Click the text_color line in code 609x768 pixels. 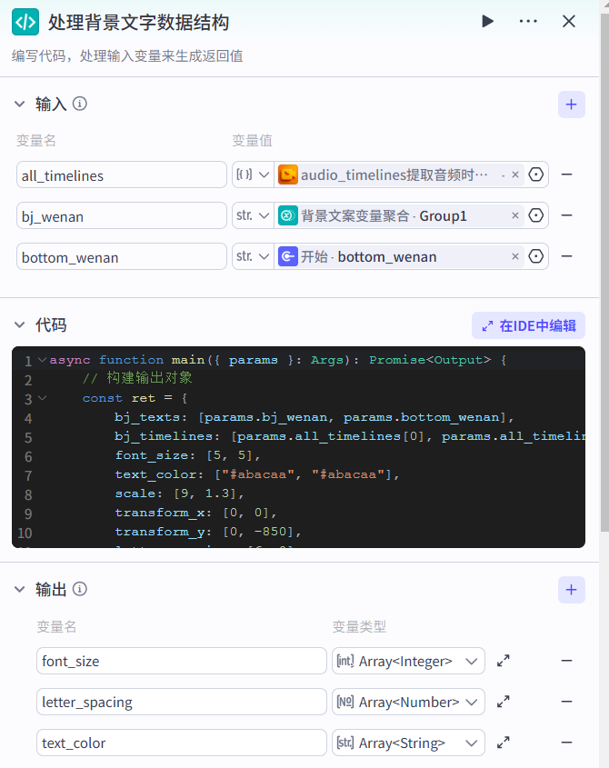tap(258, 474)
